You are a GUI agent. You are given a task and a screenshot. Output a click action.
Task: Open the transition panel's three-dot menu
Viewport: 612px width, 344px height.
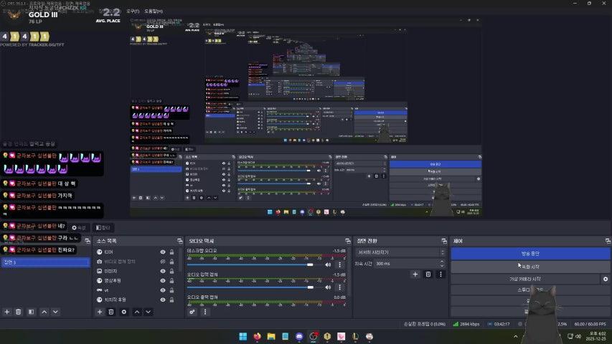point(441,274)
